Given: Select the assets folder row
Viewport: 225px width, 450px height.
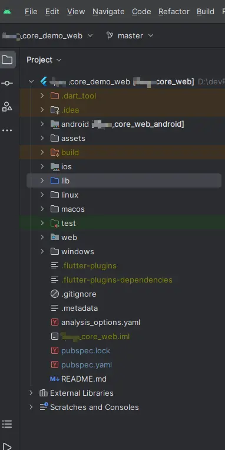Looking at the screenshot, I should click(122, 138).
